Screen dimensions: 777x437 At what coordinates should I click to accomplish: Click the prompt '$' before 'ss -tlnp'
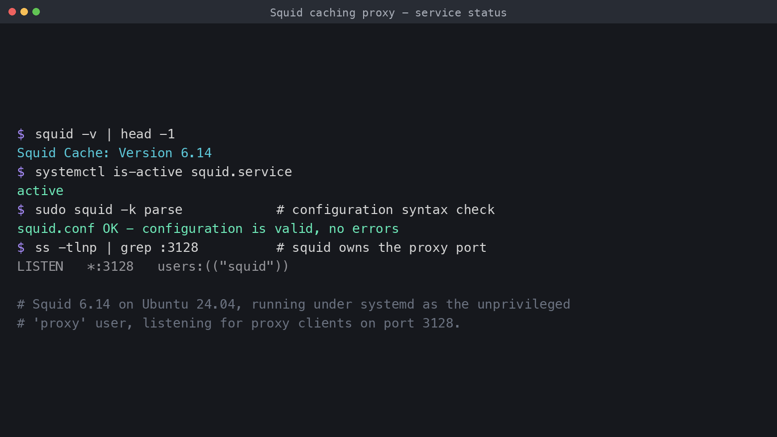pyautogui.click(x=21, y=248)
